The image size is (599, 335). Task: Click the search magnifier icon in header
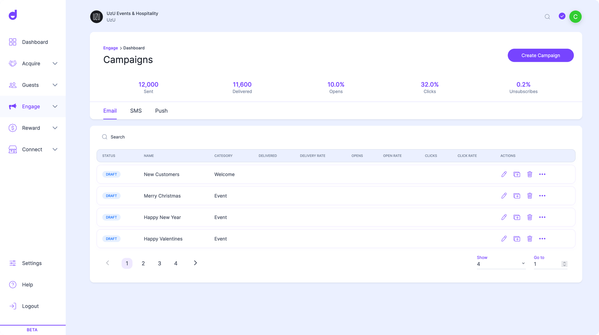tap(547, 17)
